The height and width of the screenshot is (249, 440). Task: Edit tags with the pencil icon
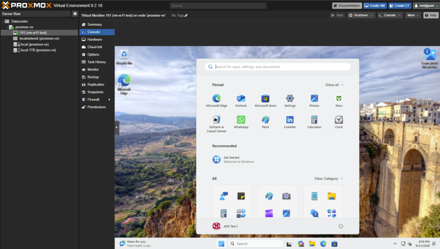tap(186, 15)
